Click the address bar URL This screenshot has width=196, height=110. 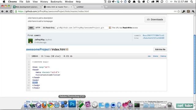coord(54,11)
